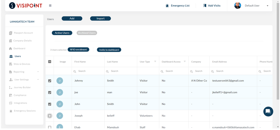This screenshot has height=130, width=280.
Task: Expand the Reporting submenu chevron
Action: tap(38, 72)
